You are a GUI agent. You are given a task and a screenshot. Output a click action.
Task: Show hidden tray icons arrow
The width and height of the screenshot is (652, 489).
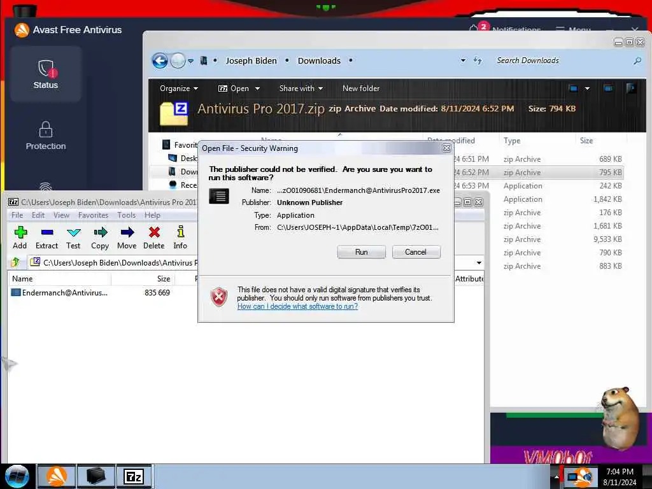coord(556,476)
